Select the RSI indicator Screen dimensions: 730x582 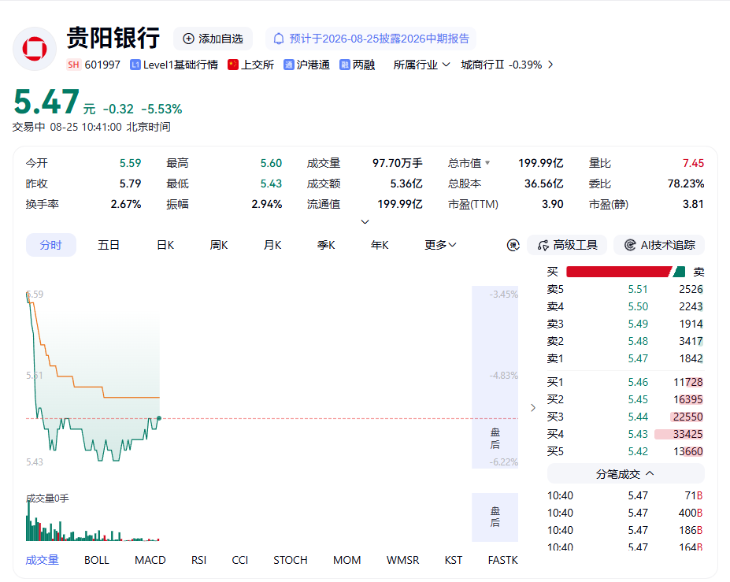coord(198,560)
